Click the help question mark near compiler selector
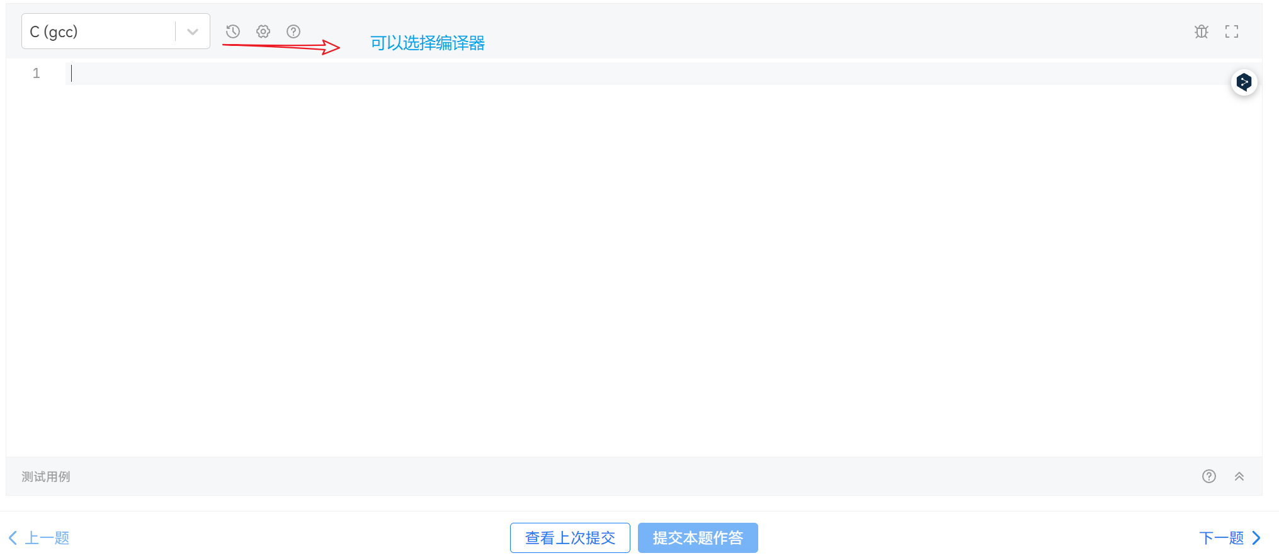Screen dimensions: 1279x558 click(293, 31)
